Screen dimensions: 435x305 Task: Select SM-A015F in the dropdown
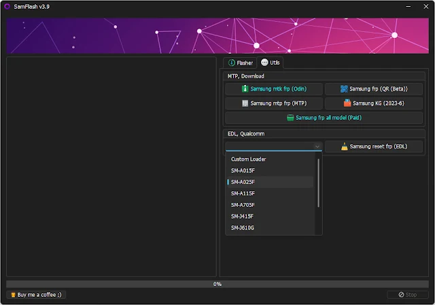pyautogui.click(x=271, y=171)
